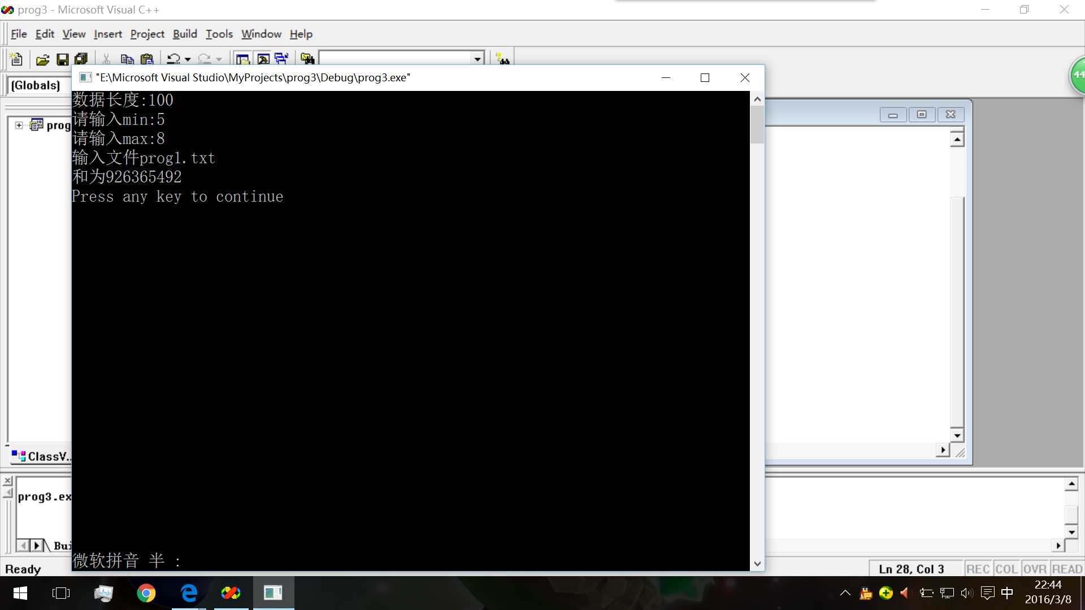The image size is (1085, 610).
Task: Click editor horizontal scroll right arrow
Action: click(942, 450)
